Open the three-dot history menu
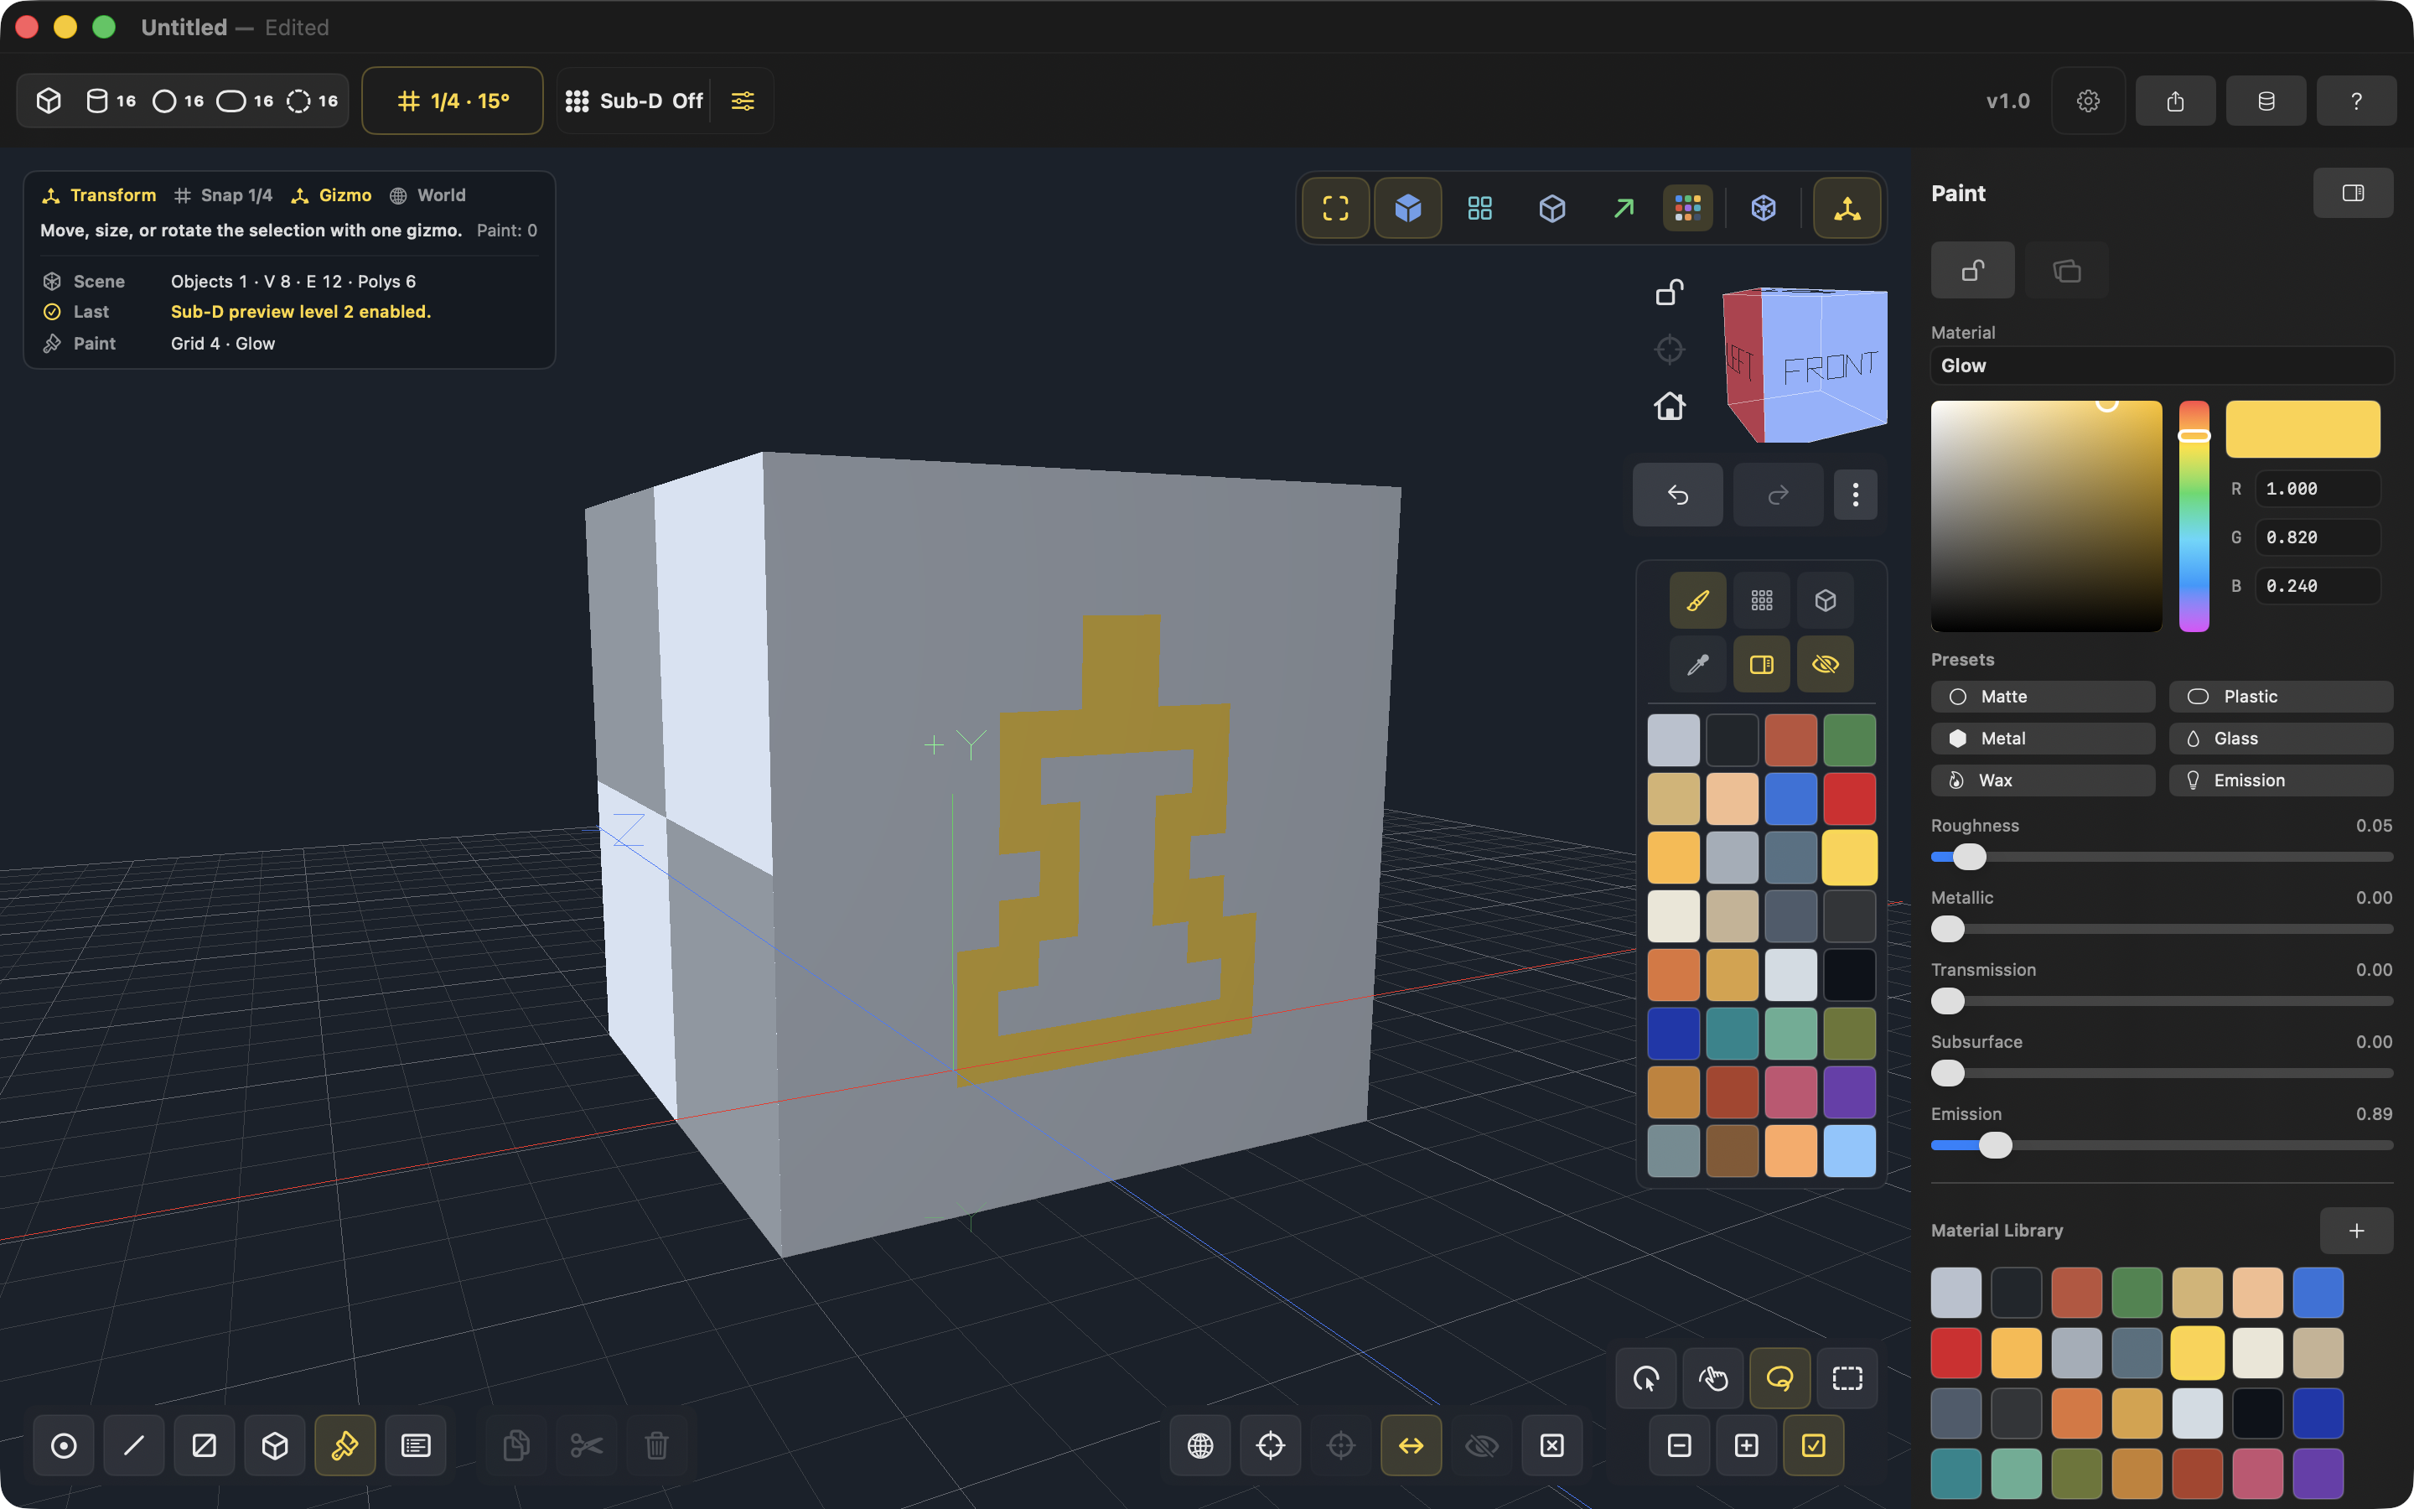Image resolution: width=2414 pixels, height=1509 pixels. pos(1856,494)
